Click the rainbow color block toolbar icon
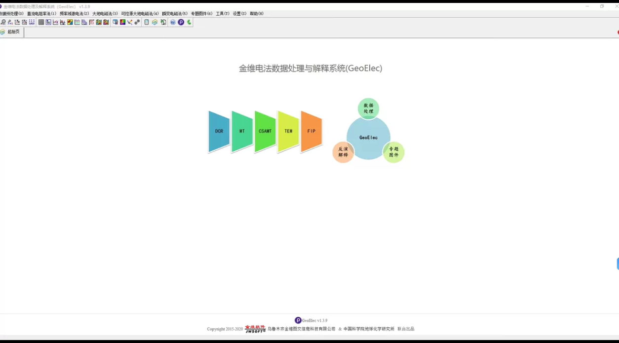The image size is (619, 343). pyautogui.click(x=122, y=22)
